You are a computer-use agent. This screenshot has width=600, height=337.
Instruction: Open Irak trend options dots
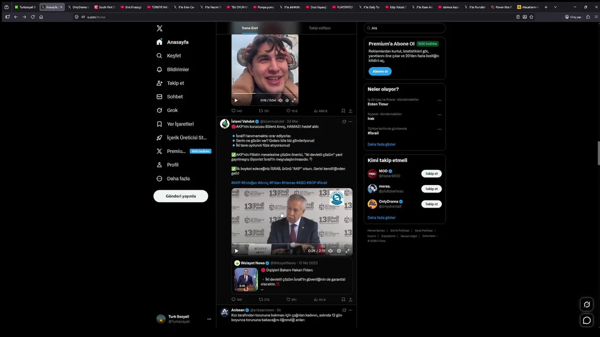(x=439, y=115)
